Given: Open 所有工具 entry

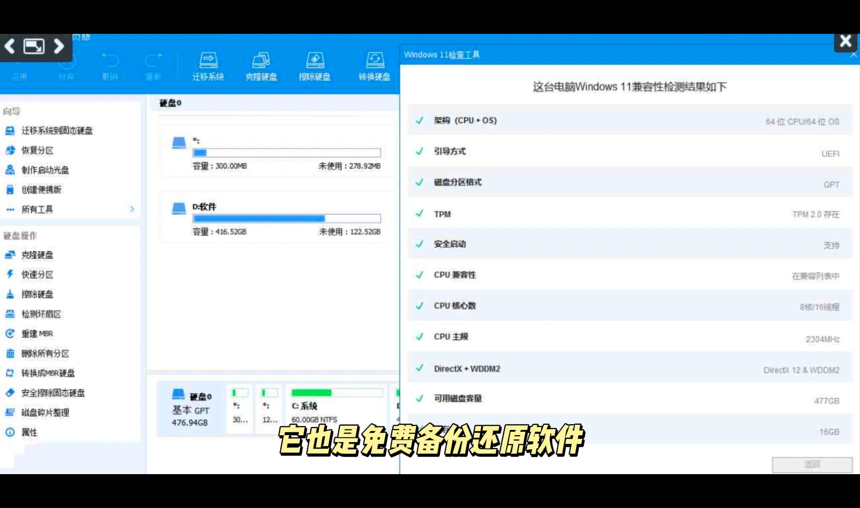Looking at the screenshot, I should (37, 210).
